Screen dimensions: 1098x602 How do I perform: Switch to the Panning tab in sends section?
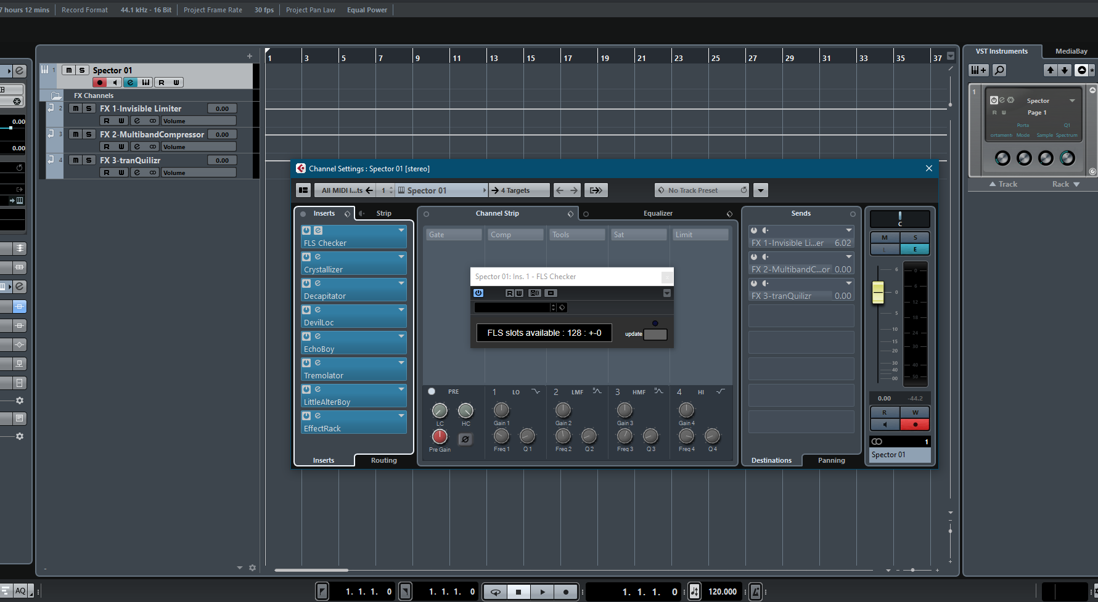click(832, 460)
